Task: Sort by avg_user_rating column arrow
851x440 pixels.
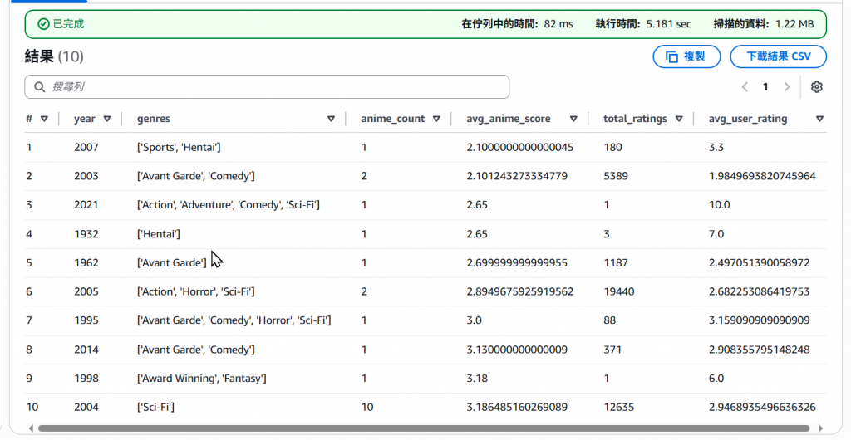Action: pyautogui.click(x=819, y=119)
